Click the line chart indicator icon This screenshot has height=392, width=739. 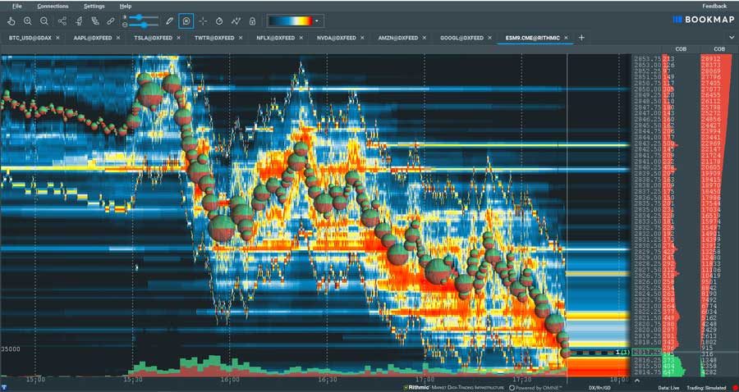click(236, 21)
